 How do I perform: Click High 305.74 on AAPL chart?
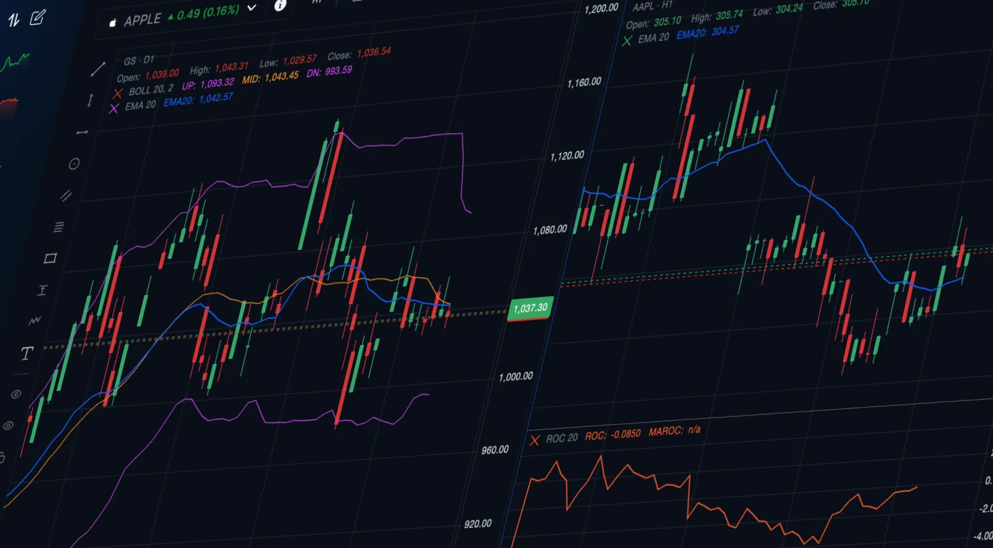717,16
